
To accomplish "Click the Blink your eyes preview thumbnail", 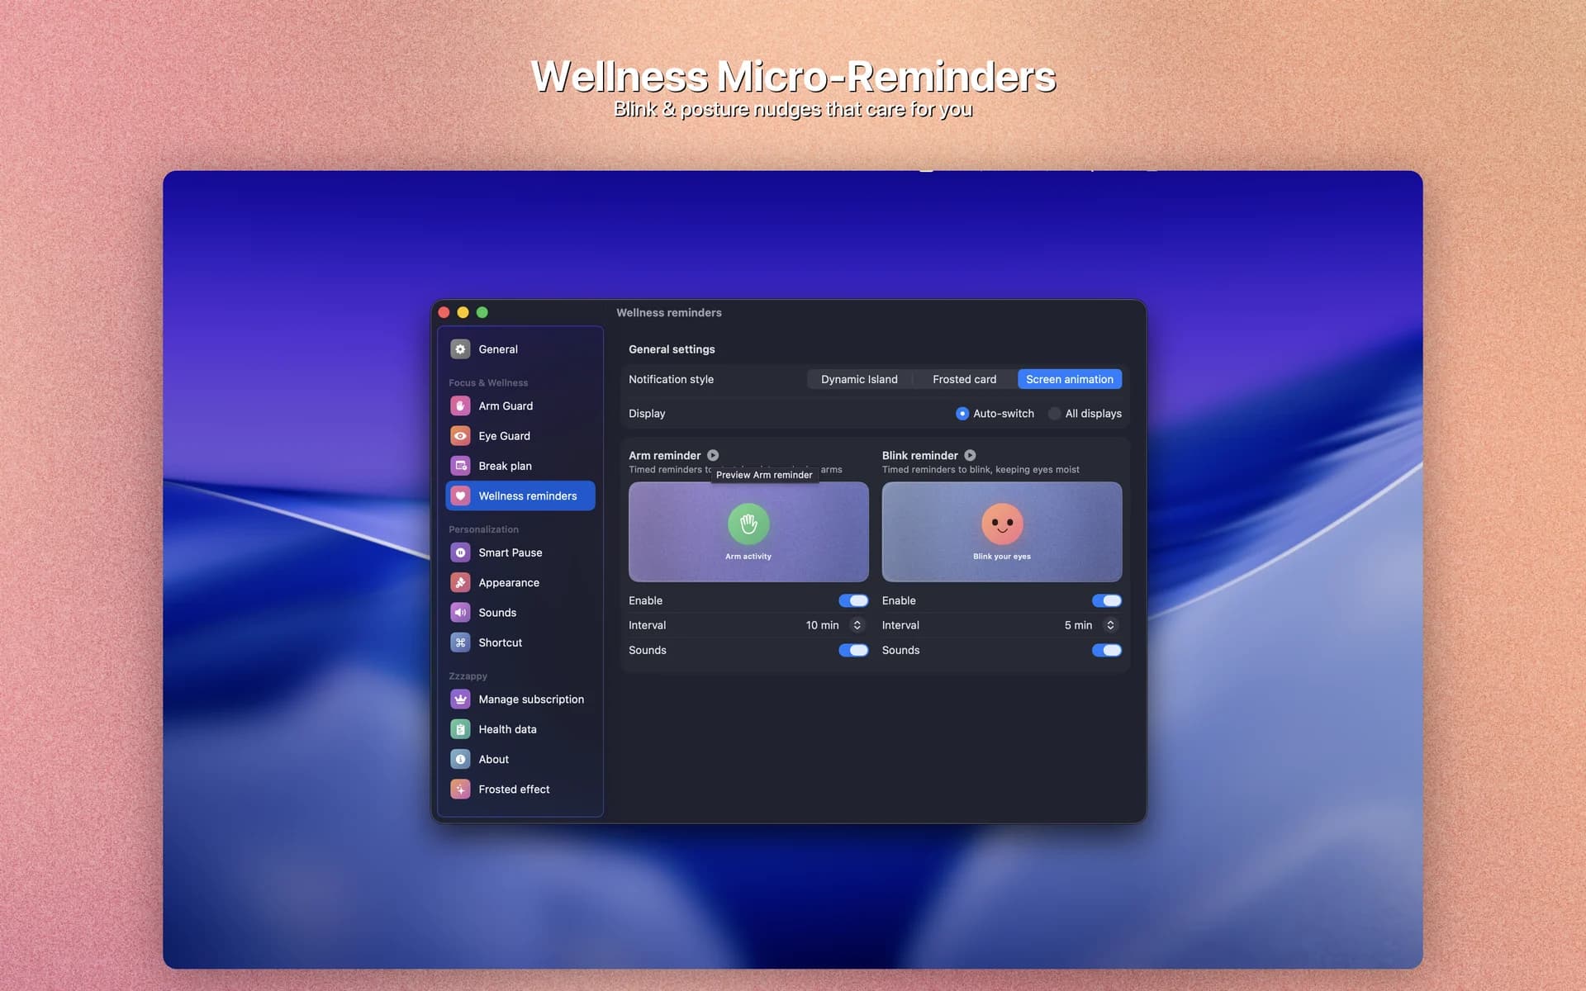I will tap(1001, 532).
